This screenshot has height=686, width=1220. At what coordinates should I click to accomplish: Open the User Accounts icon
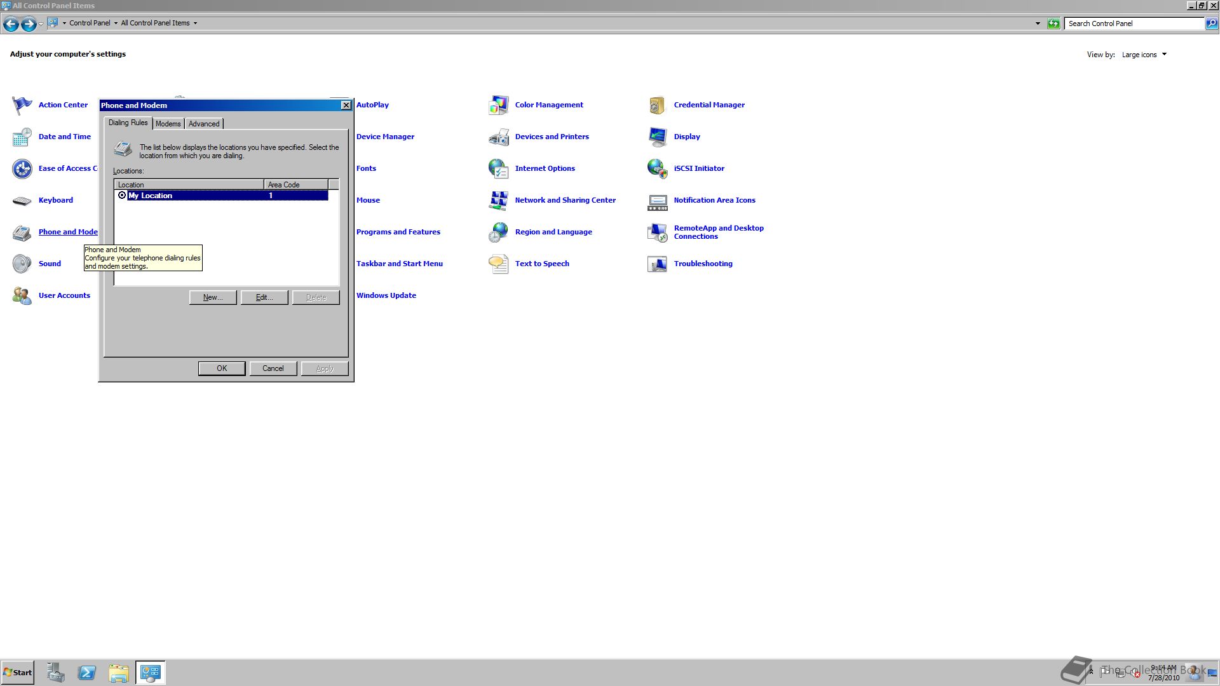[x=22, y=295]
